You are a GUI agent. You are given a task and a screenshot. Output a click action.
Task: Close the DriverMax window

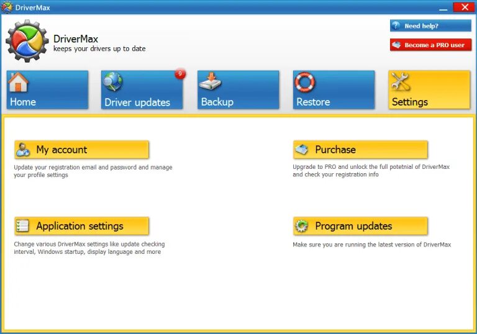coord(464,7)
